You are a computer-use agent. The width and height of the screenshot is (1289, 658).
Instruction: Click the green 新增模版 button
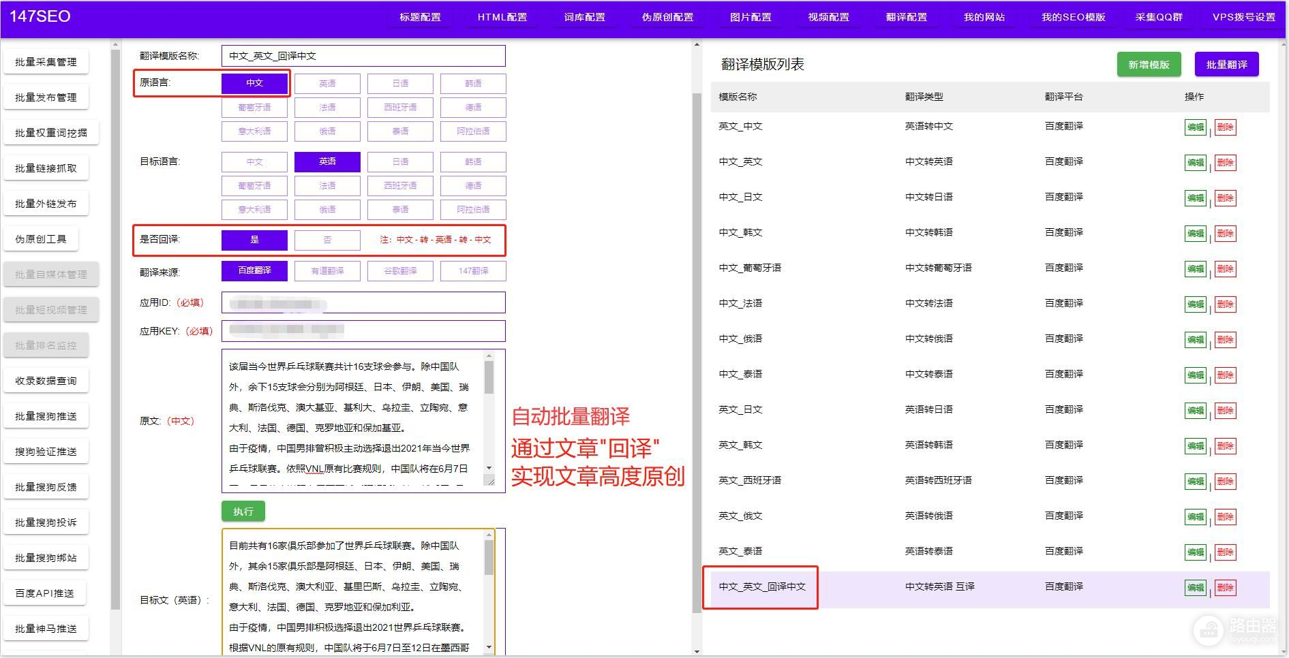(1149, 65)
